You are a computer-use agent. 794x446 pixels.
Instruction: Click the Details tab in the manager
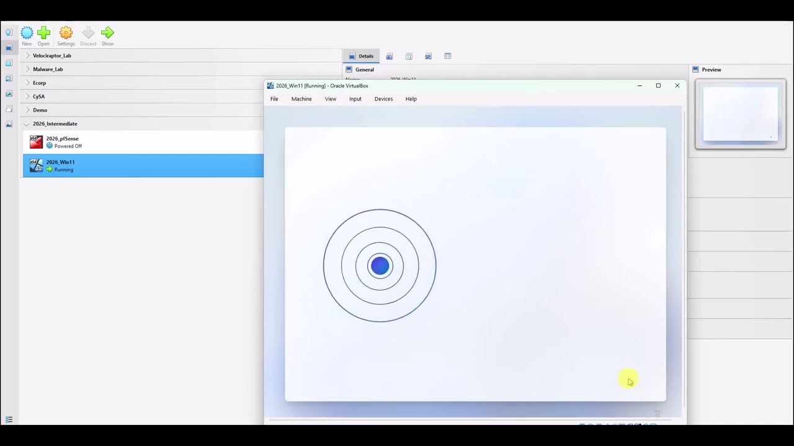coord(360,56)
